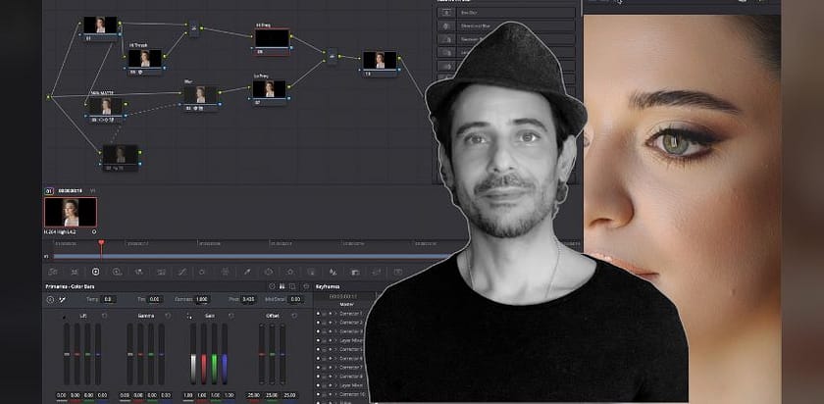Open the 3D stereoscopic palette

pyautogui.click(x=398, y=272)
